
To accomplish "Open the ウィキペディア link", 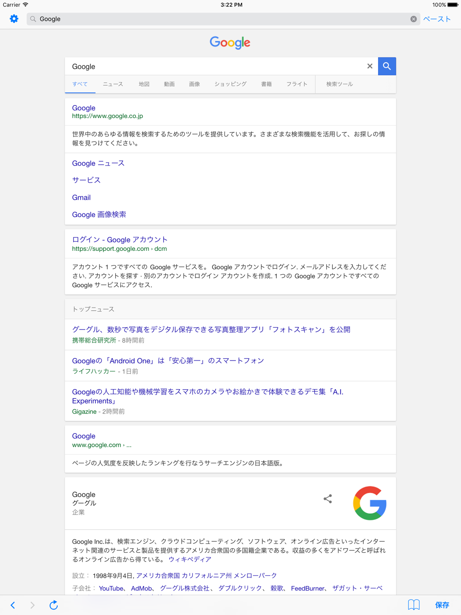I will point(190,559).
